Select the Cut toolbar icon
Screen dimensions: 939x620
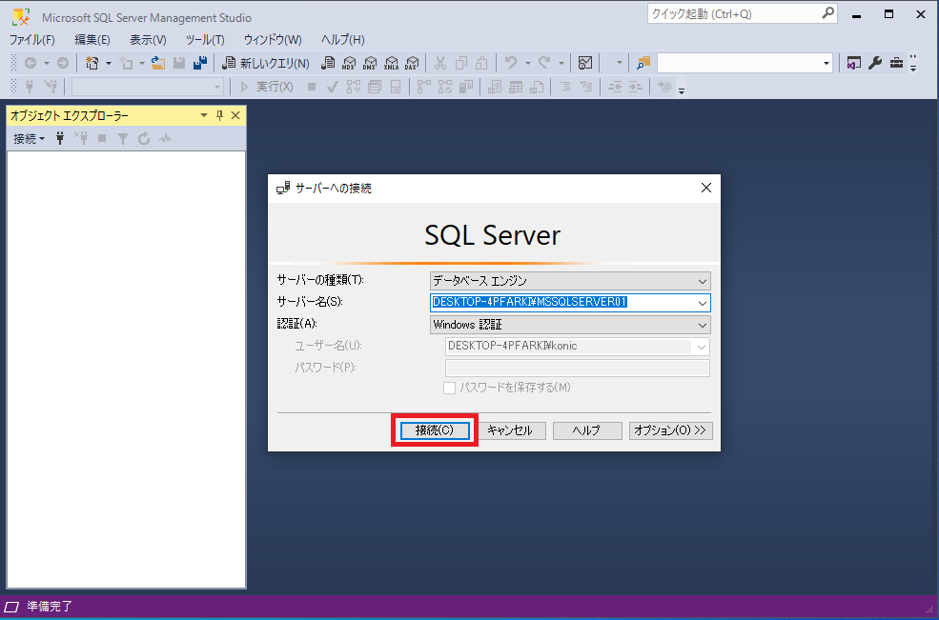tap(439, 63)
